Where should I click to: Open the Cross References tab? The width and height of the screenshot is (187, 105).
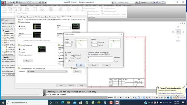[x=50, y=17]
